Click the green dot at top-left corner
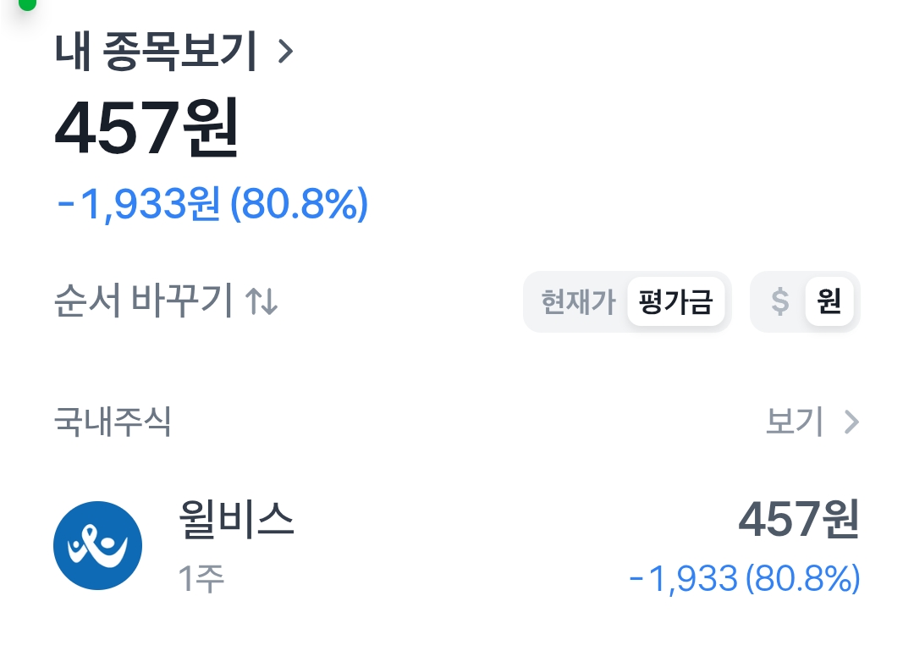 pyautogui.click(x=27, y=3)
